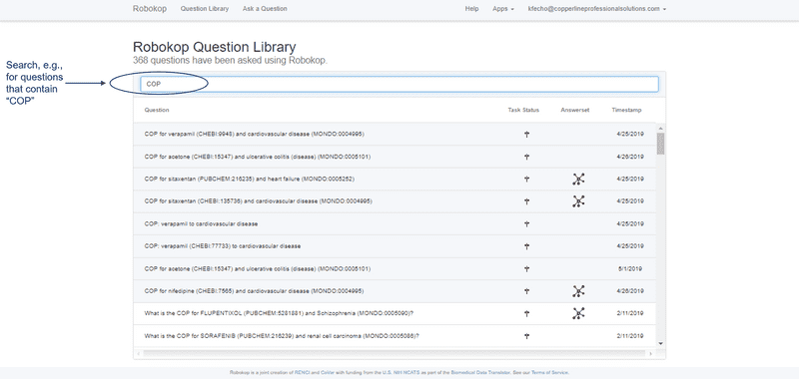Sort by the Answerset column header

click(x=575, y=110)
